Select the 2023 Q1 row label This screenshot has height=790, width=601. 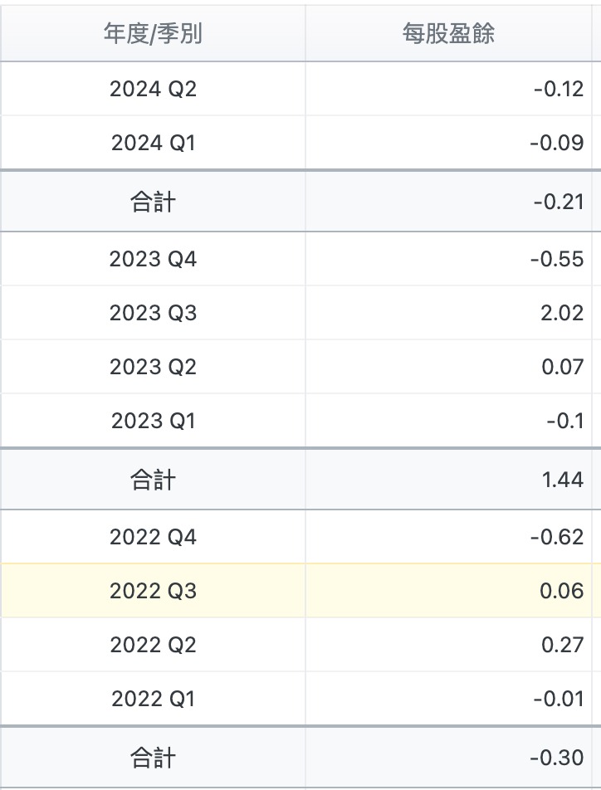(153, 421)
